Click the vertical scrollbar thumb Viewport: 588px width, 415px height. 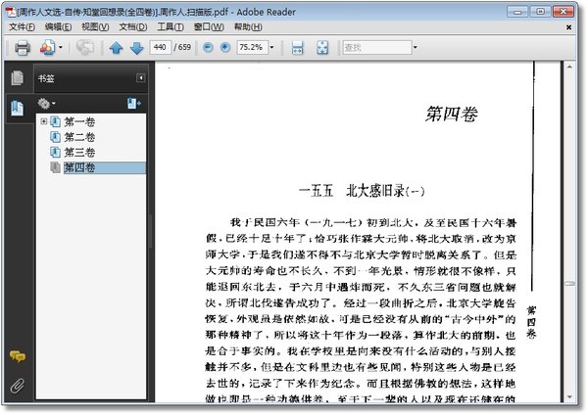click(569, 284)
